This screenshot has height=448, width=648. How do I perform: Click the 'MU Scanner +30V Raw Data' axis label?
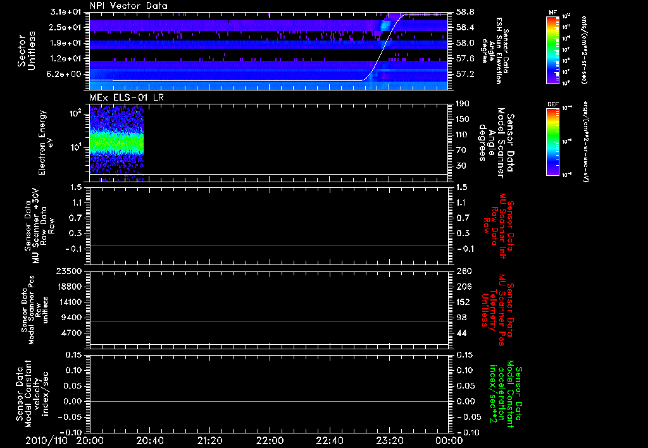click(39, 226)
